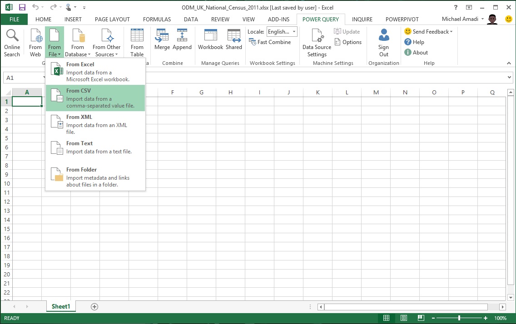Click row header 10
This screenshot has height=324, width=516.
6,183
